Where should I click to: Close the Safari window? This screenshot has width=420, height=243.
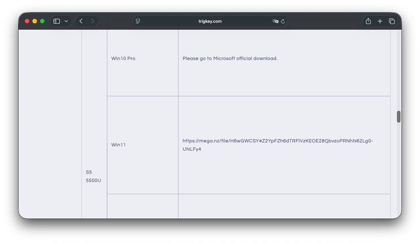(27, 21)
